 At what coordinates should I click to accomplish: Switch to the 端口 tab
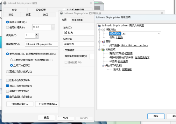46,15
